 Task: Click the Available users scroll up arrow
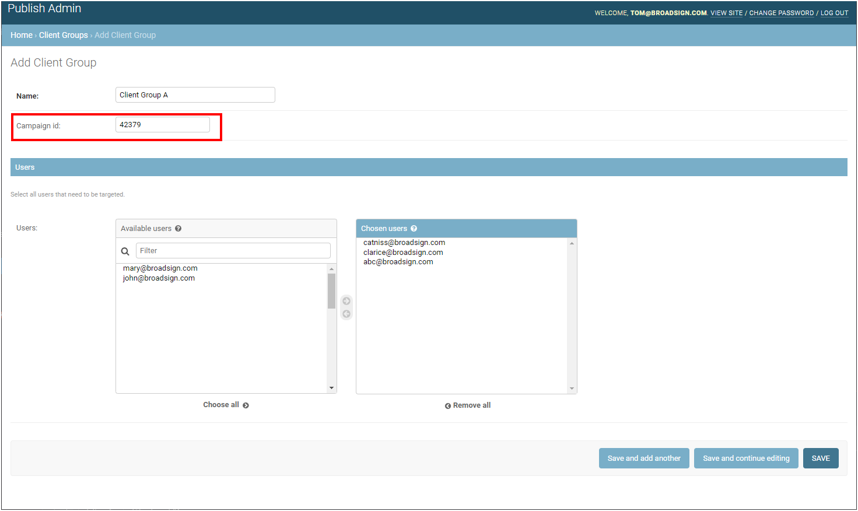click(331, 269)
